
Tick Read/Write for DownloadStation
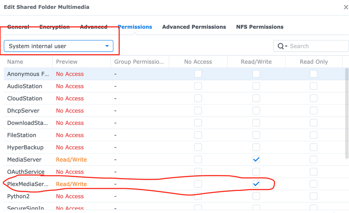[256, 123]
